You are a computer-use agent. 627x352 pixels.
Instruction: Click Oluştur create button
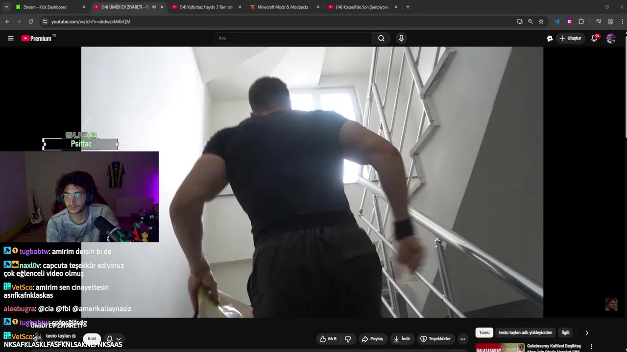570,38
